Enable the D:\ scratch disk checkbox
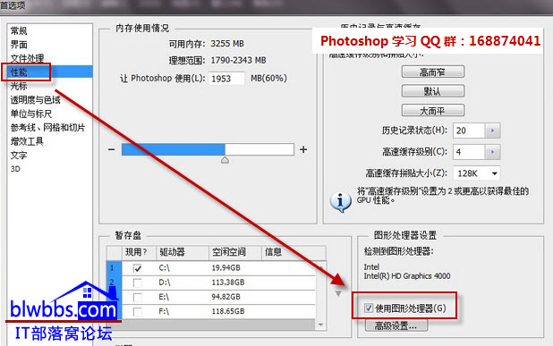 point(138,283)
